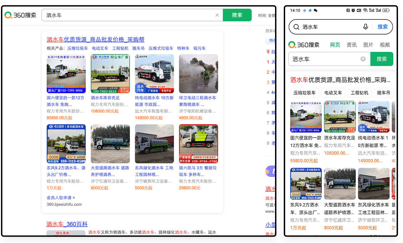This screenshot has height=243, width=403.
Task: Tap the WeChat icon in the status bar
Action: [315, 10]
